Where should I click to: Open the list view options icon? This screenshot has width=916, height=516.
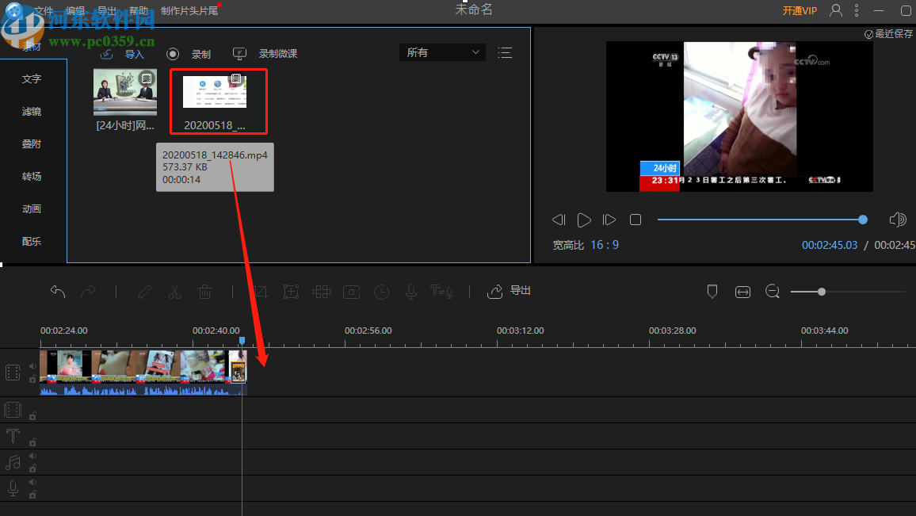(505, 52)
